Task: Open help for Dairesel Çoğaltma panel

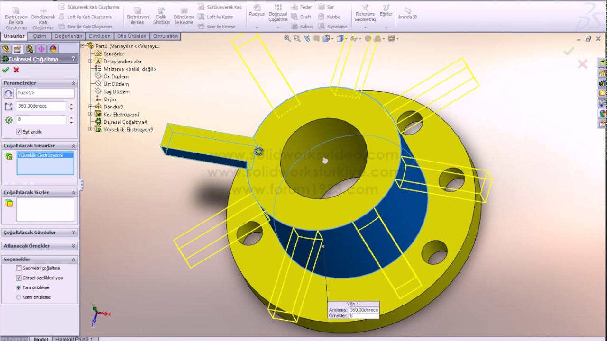Action: 73,59
